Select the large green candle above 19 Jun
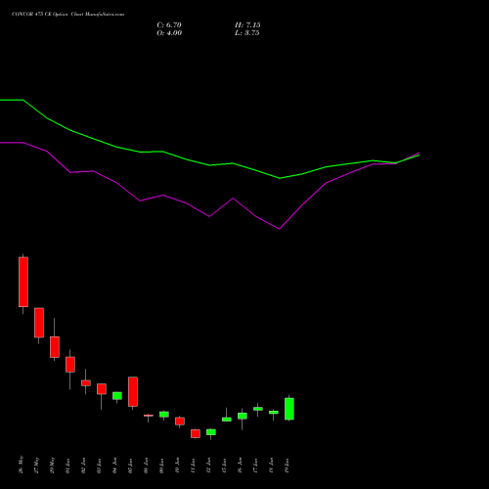Screen dimensions: 489x489 point(289,409)
